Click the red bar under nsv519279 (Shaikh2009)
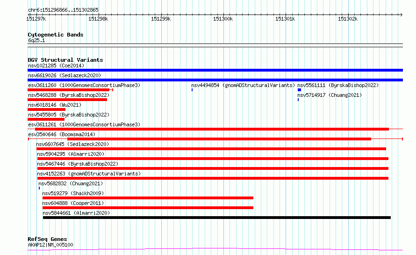This screenshot has width=416, height=255. click(x=148, y=198)
